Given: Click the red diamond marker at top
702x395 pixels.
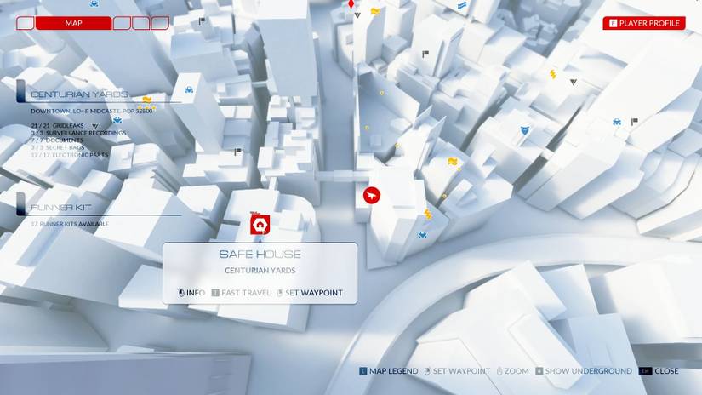Looking at the screenshot, I should point(351,4).
